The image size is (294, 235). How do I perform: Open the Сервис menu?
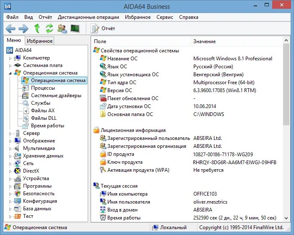tap(165, 17)
